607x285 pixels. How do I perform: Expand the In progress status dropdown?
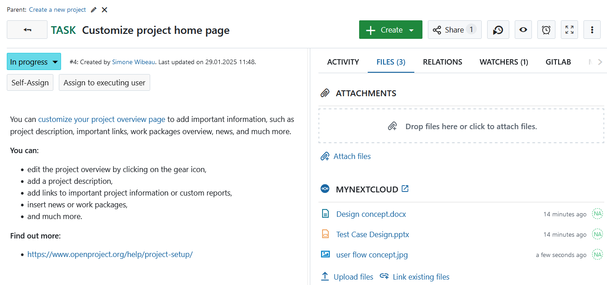pos(34,62)
